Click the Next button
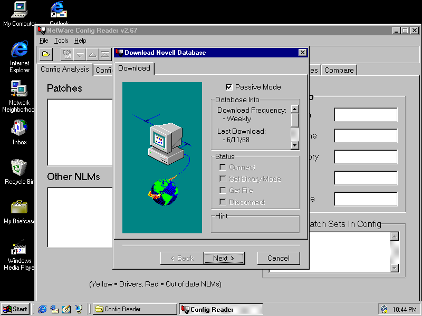422x316 pixels. [x=224, y=258]
